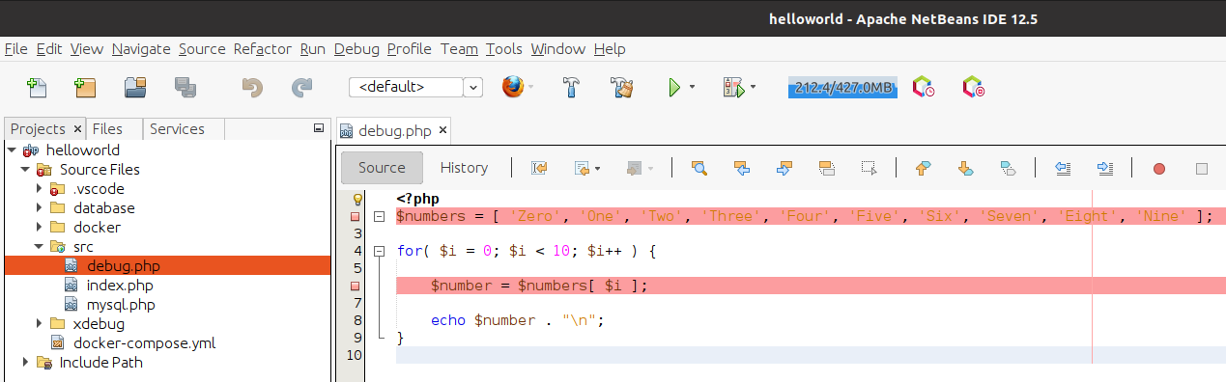Image resolution: width=1226 pixels, height=382 pixels.
Task: Click the Clean and Build broom icon
Action: pos(621,88)
